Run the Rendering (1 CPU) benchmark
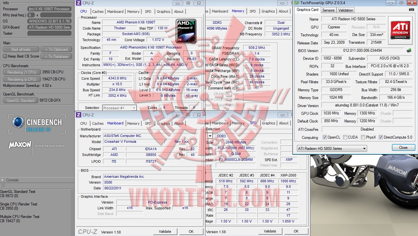 click(22, 72)
